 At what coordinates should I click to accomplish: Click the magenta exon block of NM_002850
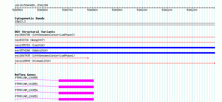tap(76, 87)
